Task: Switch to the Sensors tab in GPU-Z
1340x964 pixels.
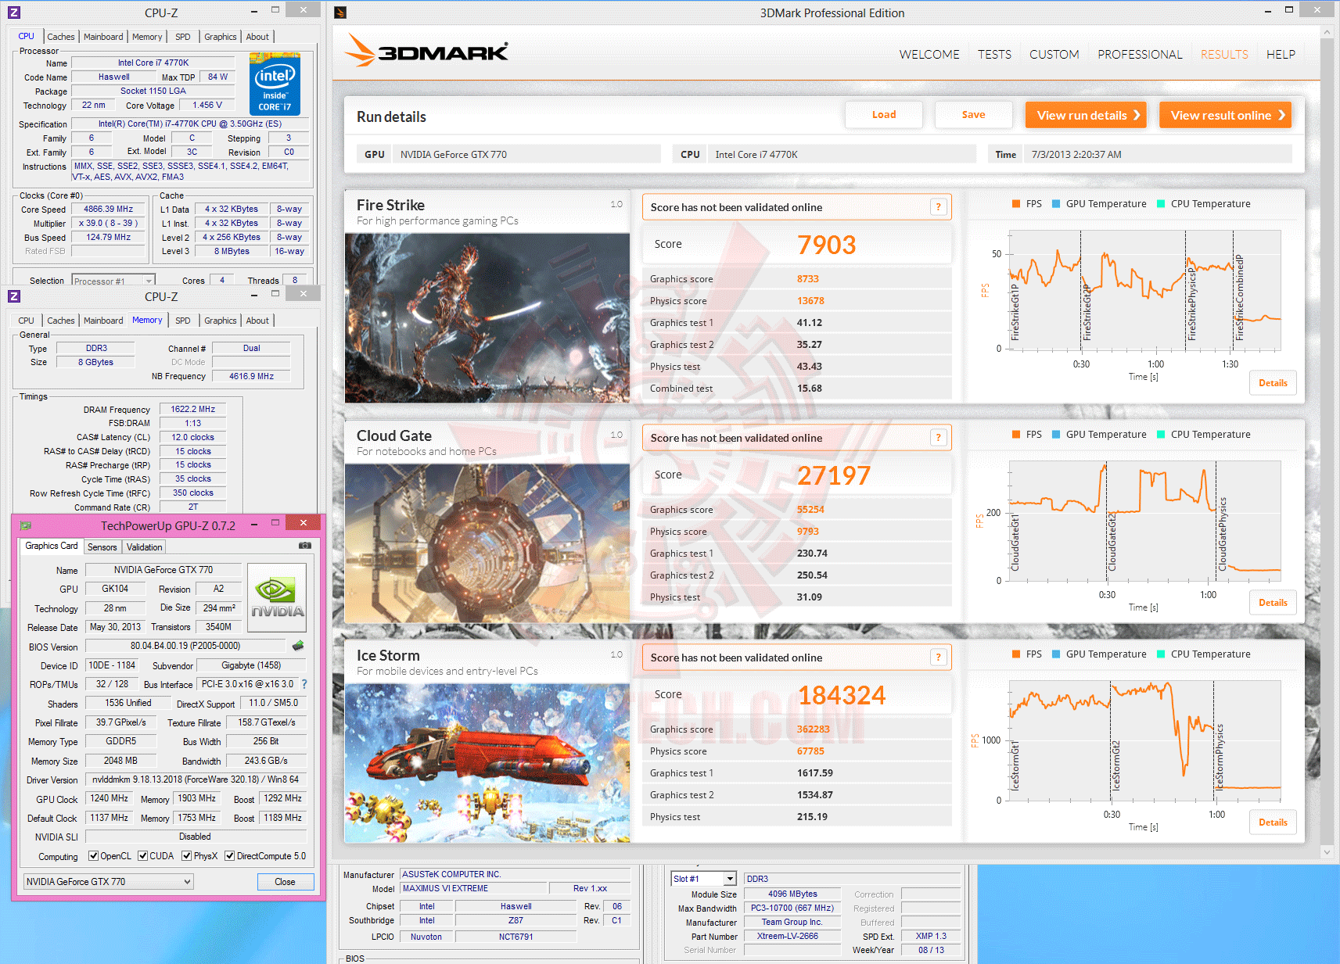Action: pyautogui.click(x=102, y=547)
